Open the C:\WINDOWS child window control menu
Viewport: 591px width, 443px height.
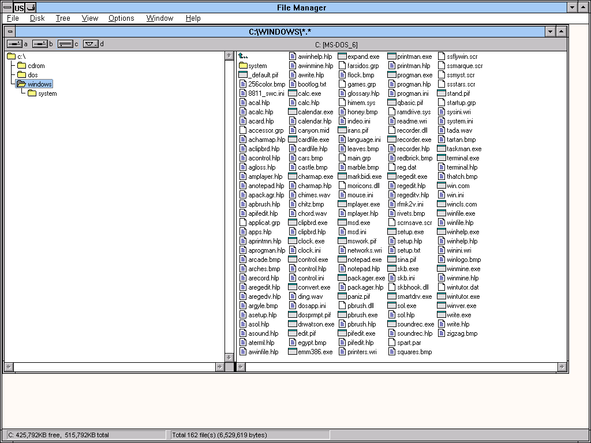10,32
